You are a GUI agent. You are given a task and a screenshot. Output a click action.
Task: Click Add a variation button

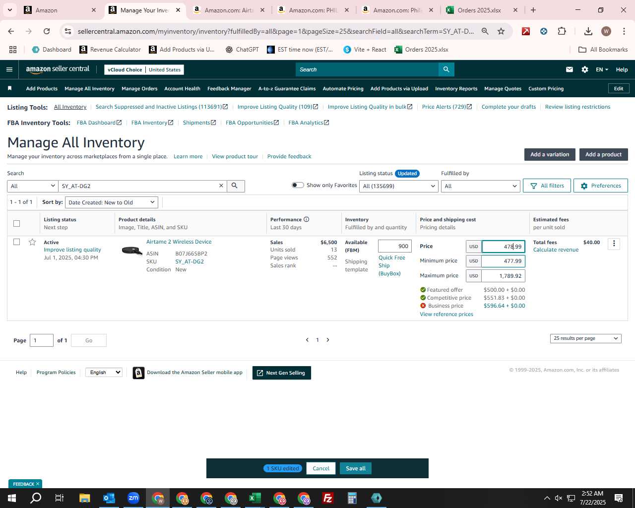click(x=550, y=154)
